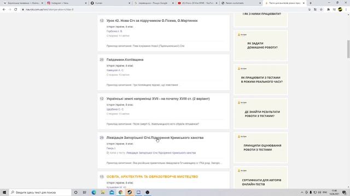Follow the copy-source link 'Ліквідація Запорізької Січі'
This screenshot has width=350, height=196.
[x=161, y=153]
